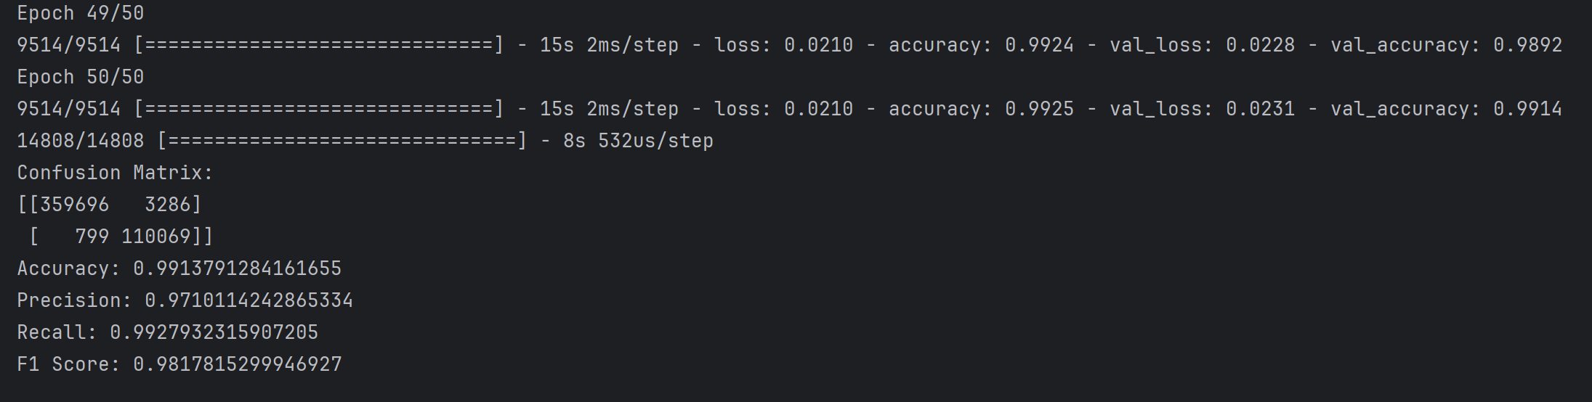Click the "Confusion Matrix:" heading
This screenshot has height=402, width=1592.
click(115, 173)
